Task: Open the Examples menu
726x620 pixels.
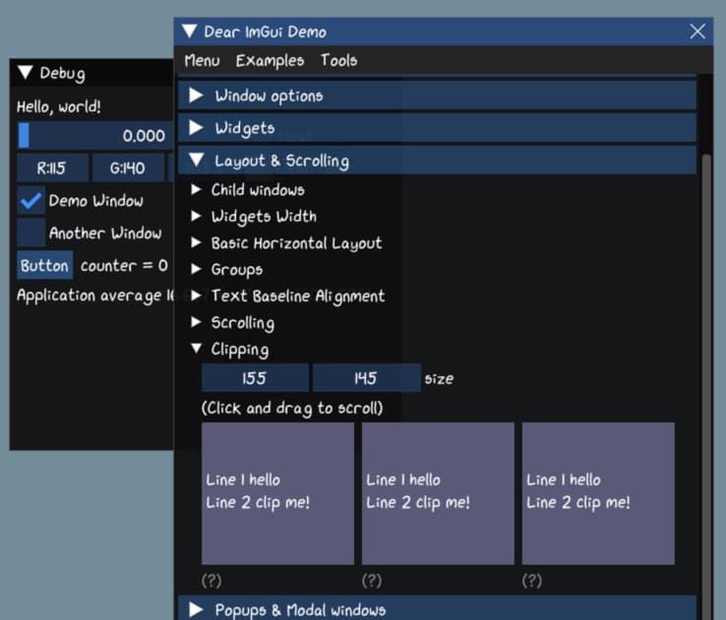Action: [270, 61]
